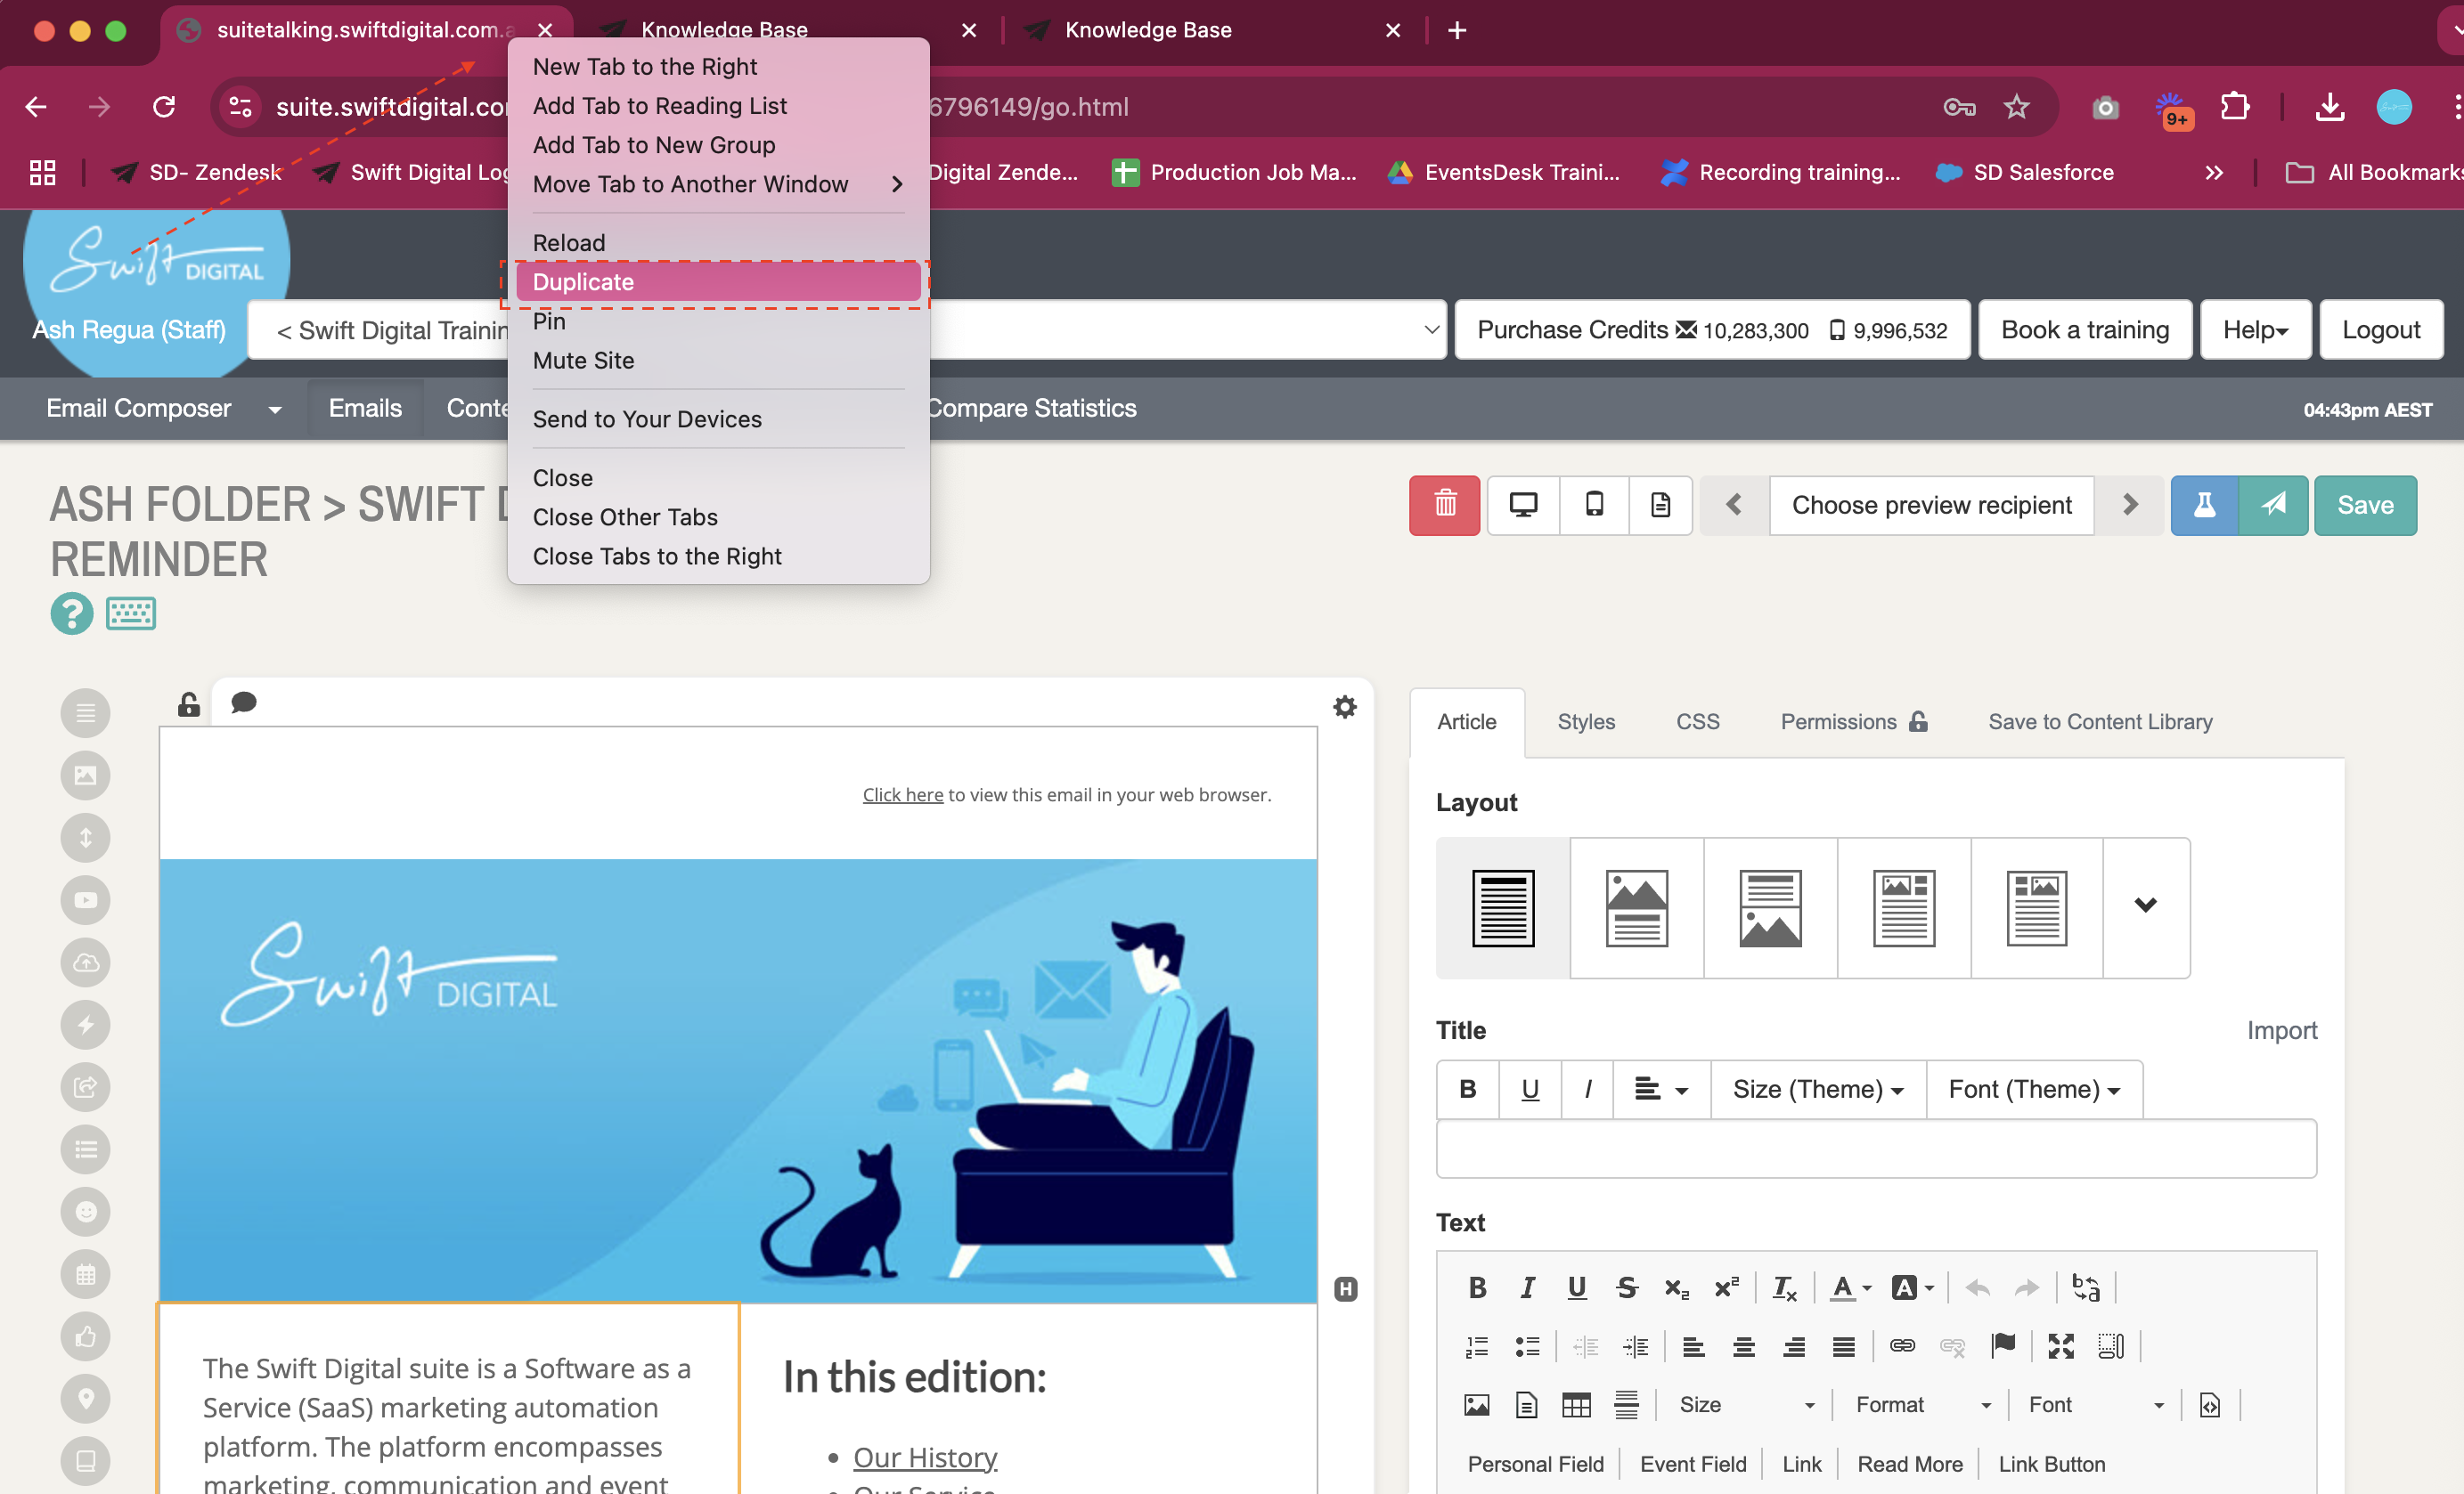Click the Save button

pos(2365,506)
